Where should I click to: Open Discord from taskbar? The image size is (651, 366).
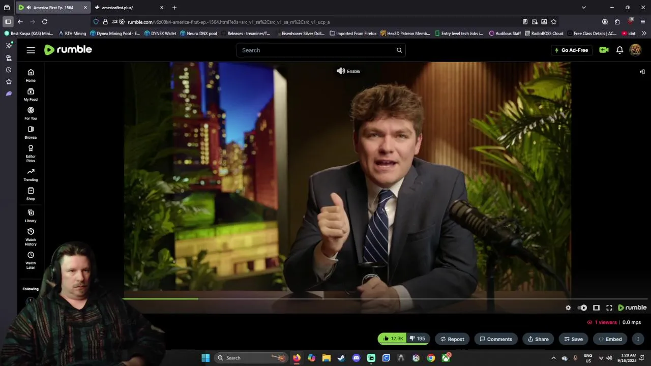coord(356,358)
